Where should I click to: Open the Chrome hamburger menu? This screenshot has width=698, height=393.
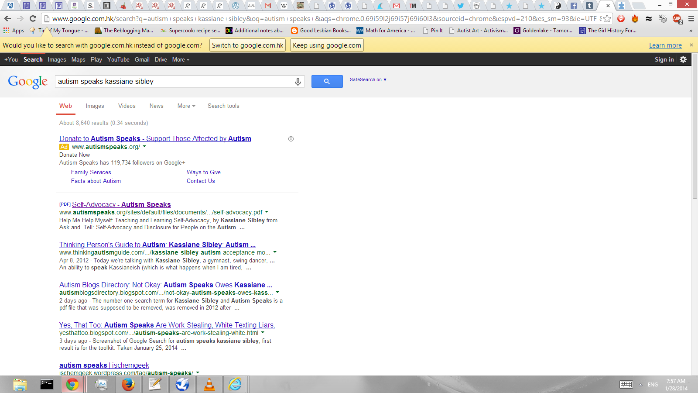click(x=691, y=19)
